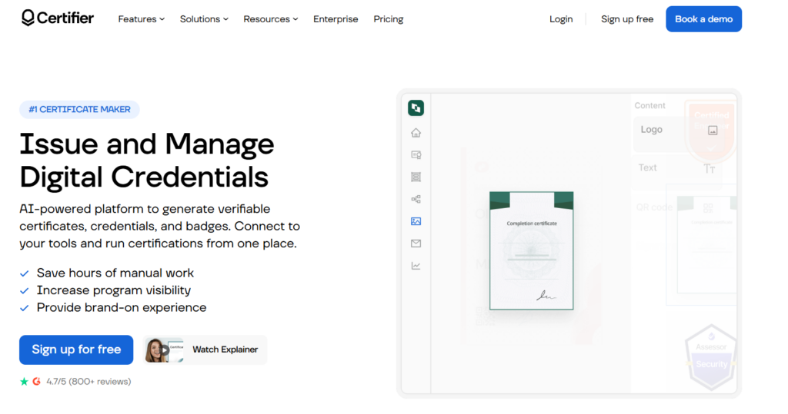Open the analytics chart icon in sidebar
The height and width of the screenshot is (414, 788).
416,266
